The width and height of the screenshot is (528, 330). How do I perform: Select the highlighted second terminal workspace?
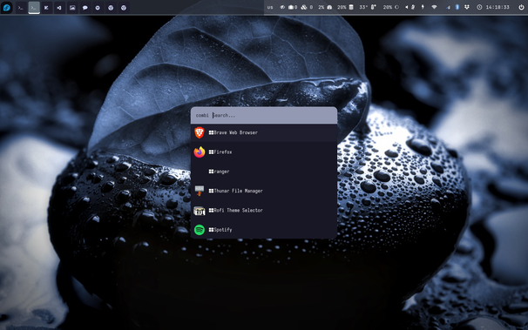[34, 7]
